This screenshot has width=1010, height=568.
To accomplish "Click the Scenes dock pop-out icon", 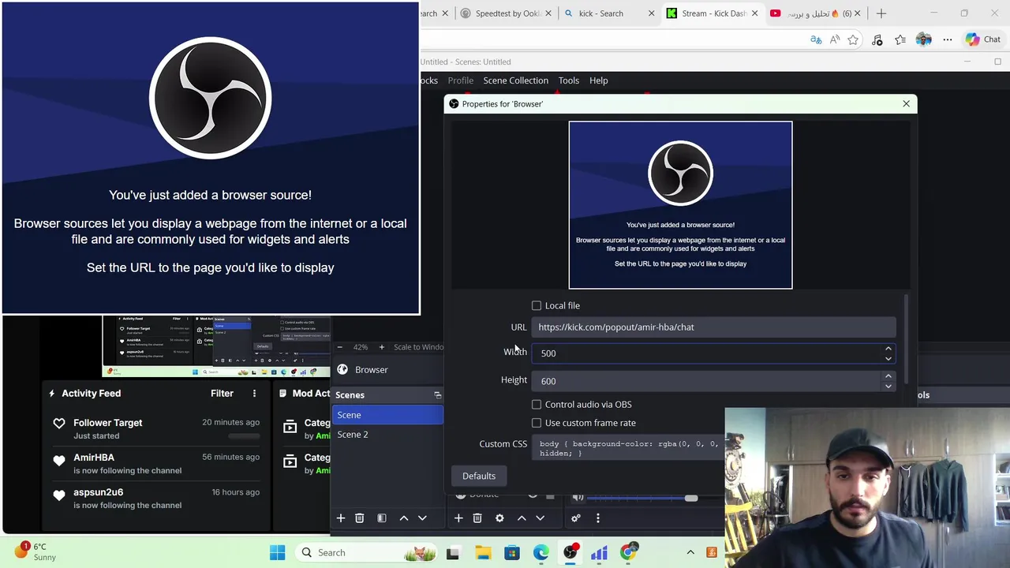I will (x=437, y=395).
